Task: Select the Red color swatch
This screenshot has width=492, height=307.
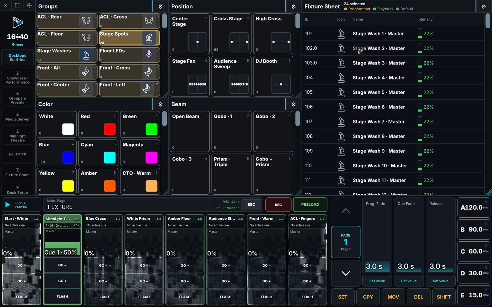Action: [x=110, y=129]
